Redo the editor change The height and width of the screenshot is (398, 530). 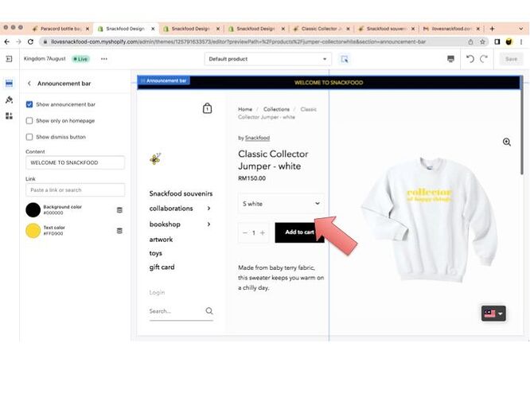(484, 59)
